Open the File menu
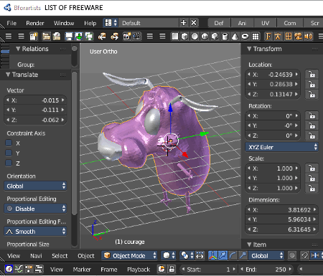This screenshot has height=276, width=323. 11,23
